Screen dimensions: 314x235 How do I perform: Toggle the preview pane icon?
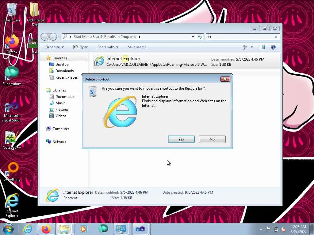coord(262,47)
